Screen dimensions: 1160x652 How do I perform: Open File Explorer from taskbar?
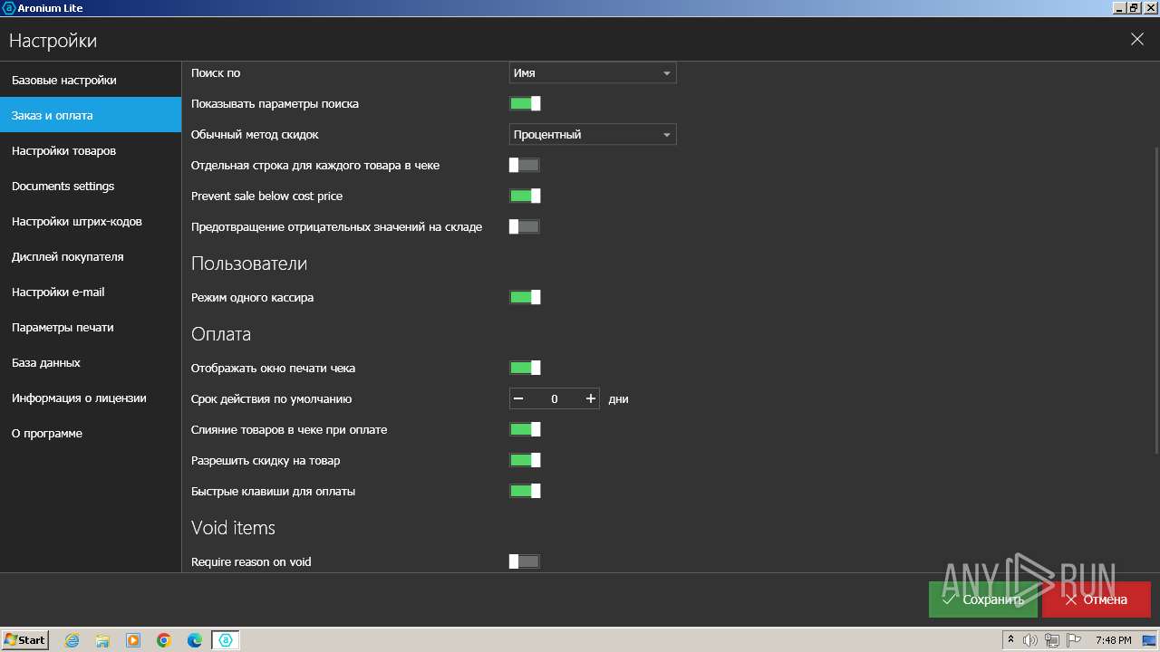coord(102,640)
